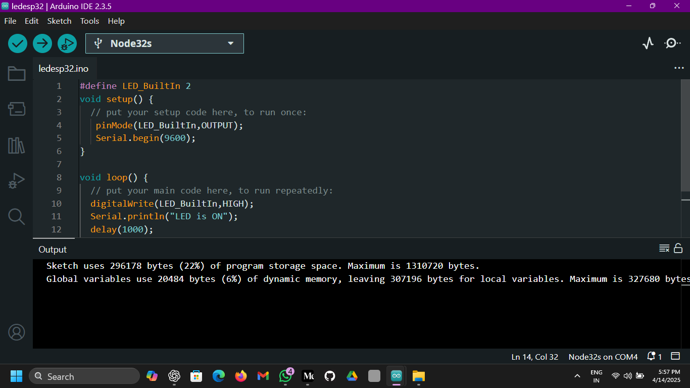Start debugging with the Debug button
Screen dimensions: 690x388
[67, 43]
